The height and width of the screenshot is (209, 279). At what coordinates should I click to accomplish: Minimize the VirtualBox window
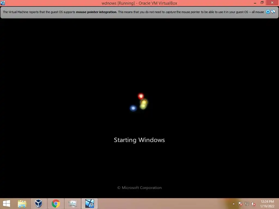(x=255, y=3)
